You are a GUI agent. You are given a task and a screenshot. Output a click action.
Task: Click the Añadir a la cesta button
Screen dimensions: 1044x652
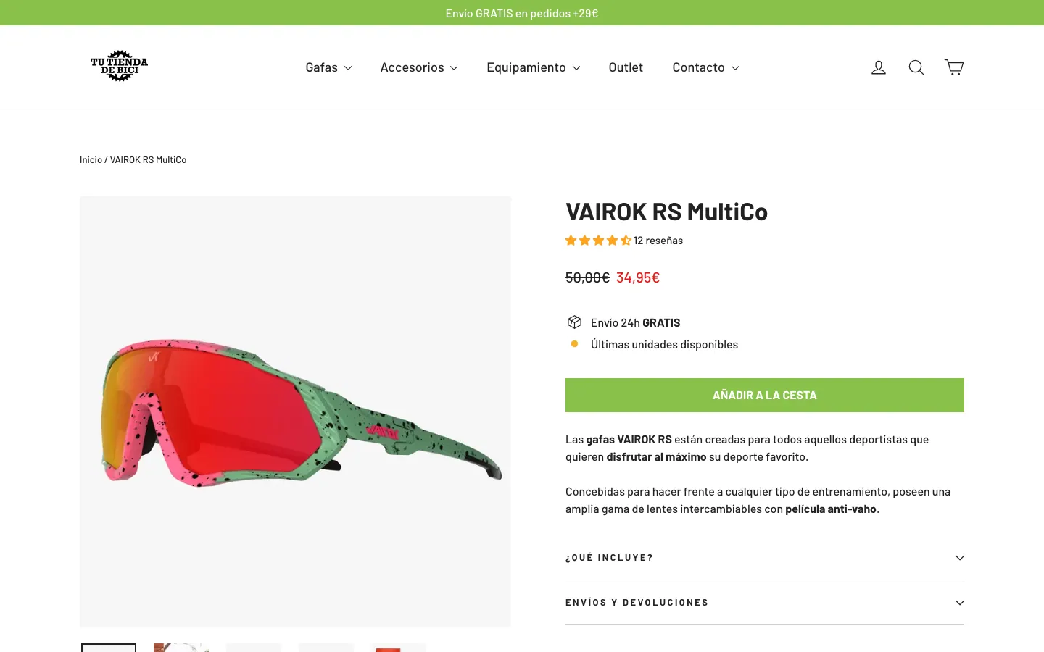[765, 395]
